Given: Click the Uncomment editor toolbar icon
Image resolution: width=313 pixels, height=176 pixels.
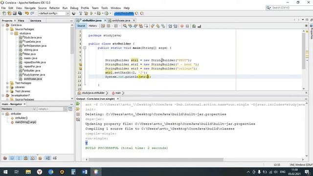Looking at the screenshot, I should coord(199,26).
